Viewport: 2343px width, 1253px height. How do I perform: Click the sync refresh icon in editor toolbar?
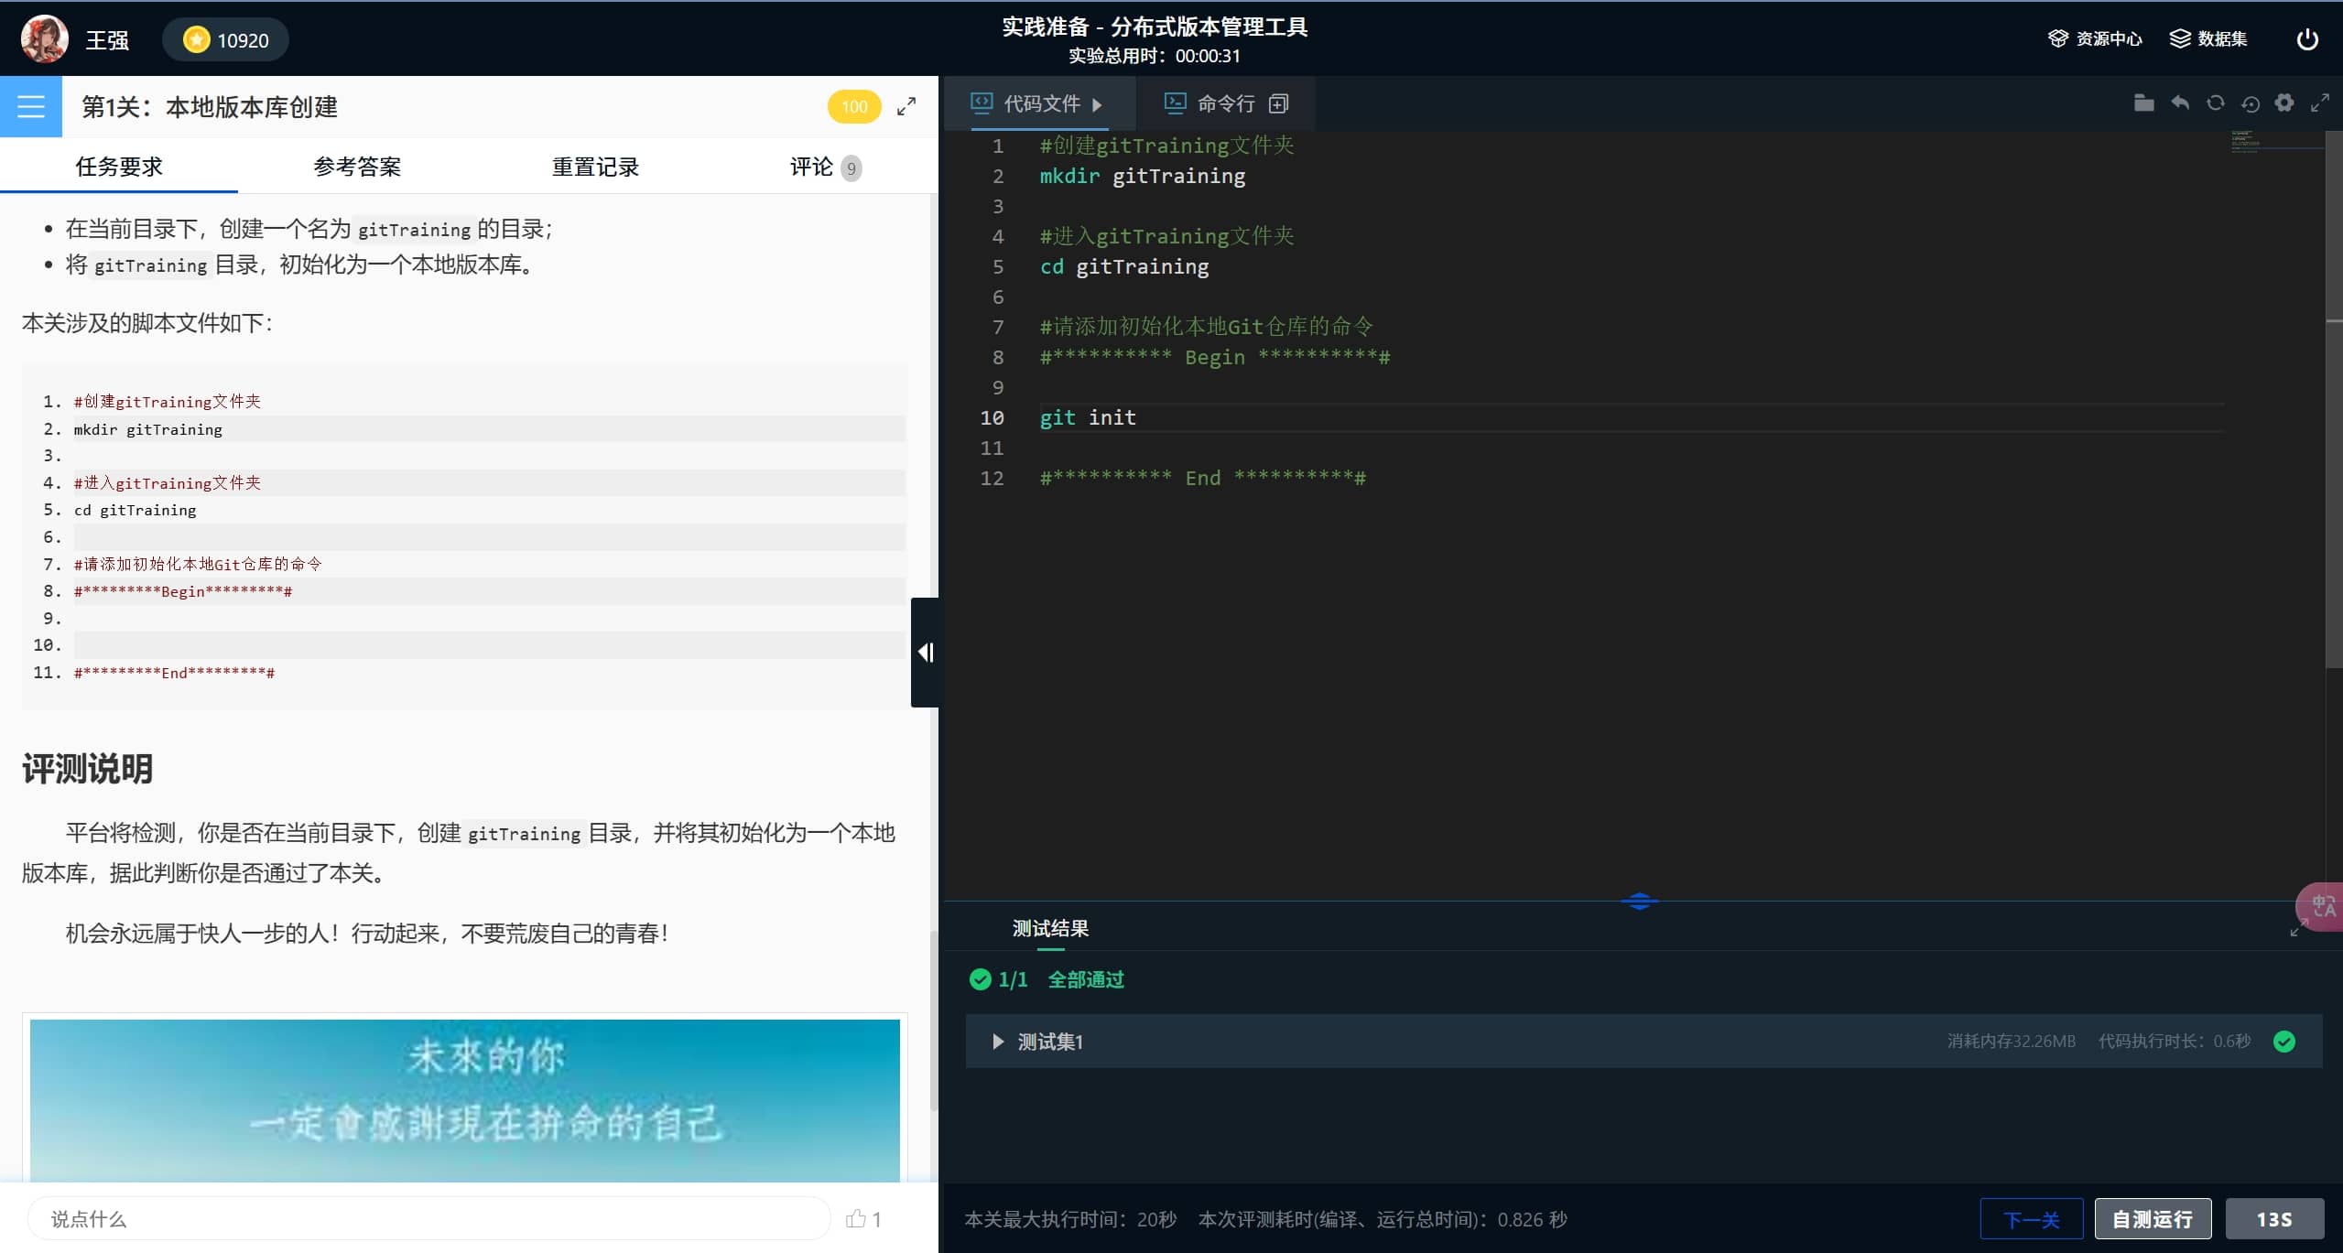[x=2215, y=103]
